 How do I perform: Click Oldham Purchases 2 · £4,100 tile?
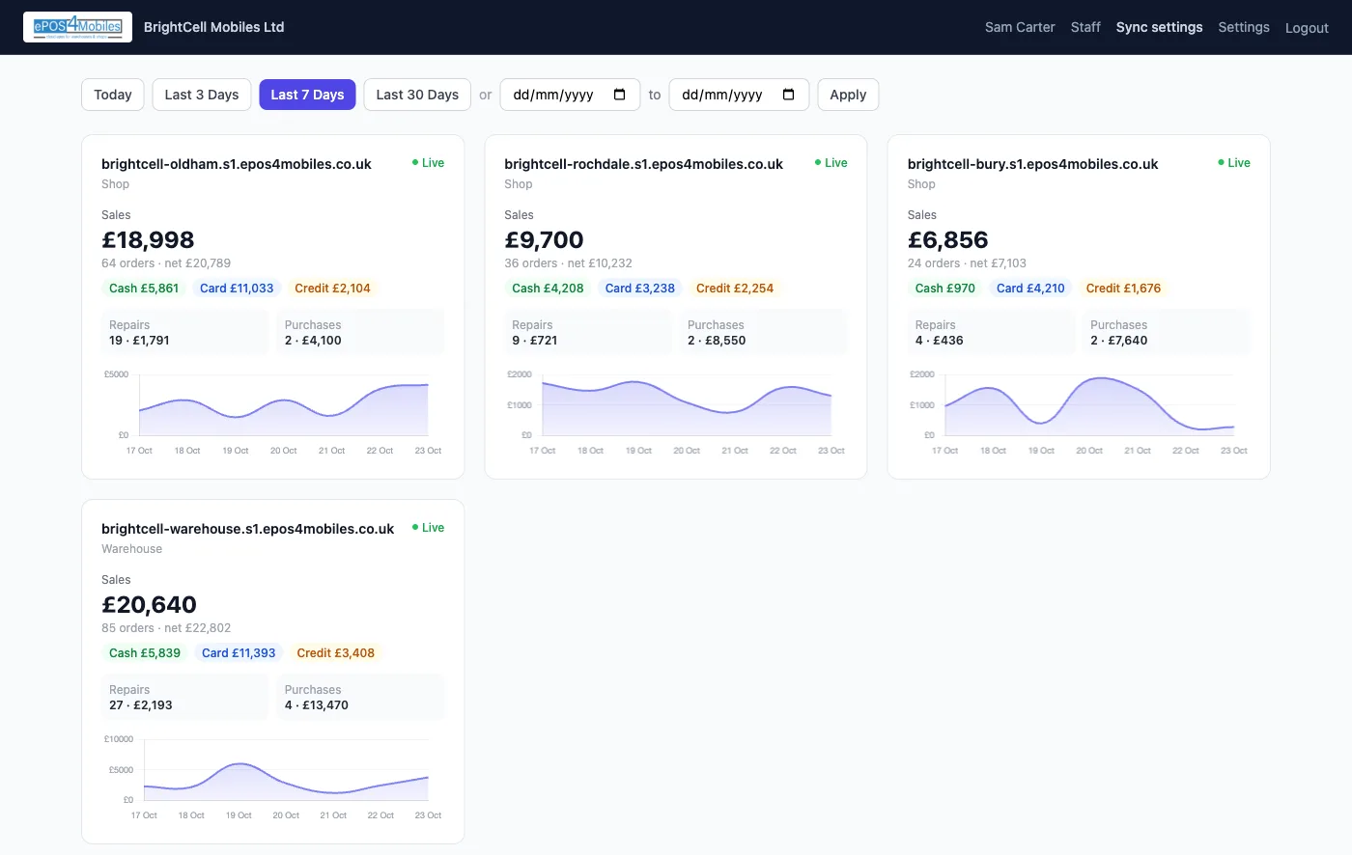click(x=360, y=332)
